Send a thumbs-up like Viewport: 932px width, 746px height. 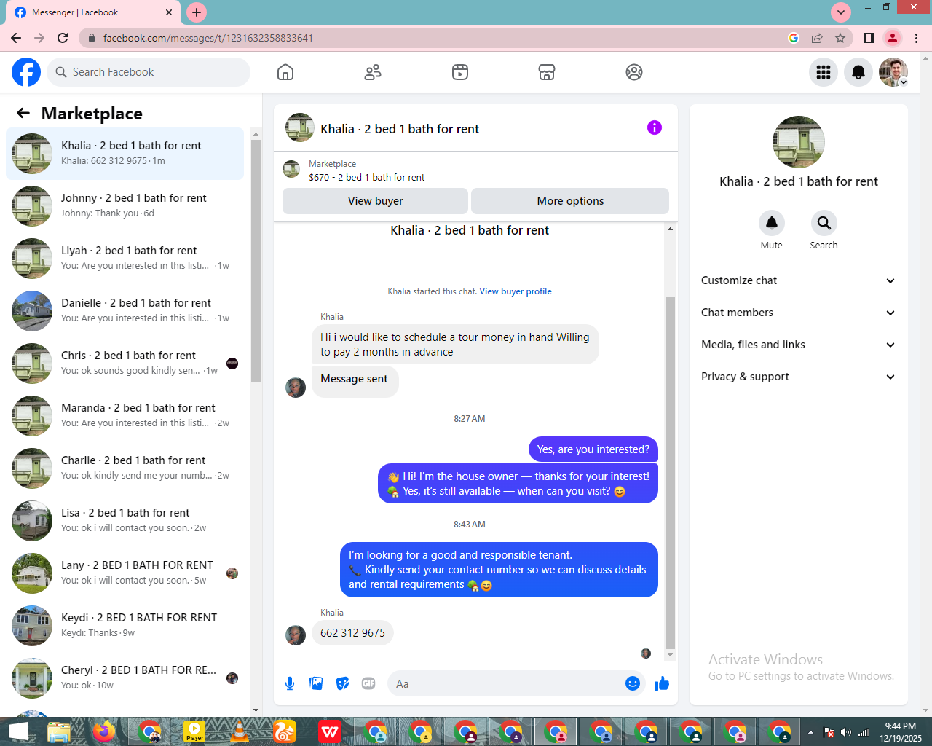pos(662,683)
